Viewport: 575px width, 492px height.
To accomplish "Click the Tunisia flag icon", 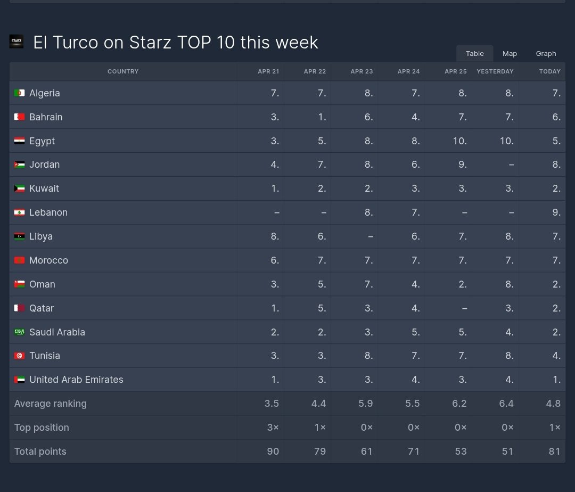I will pos(20,356).
